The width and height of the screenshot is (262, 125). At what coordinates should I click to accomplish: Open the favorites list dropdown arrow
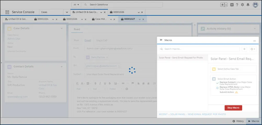pos(226,5)
